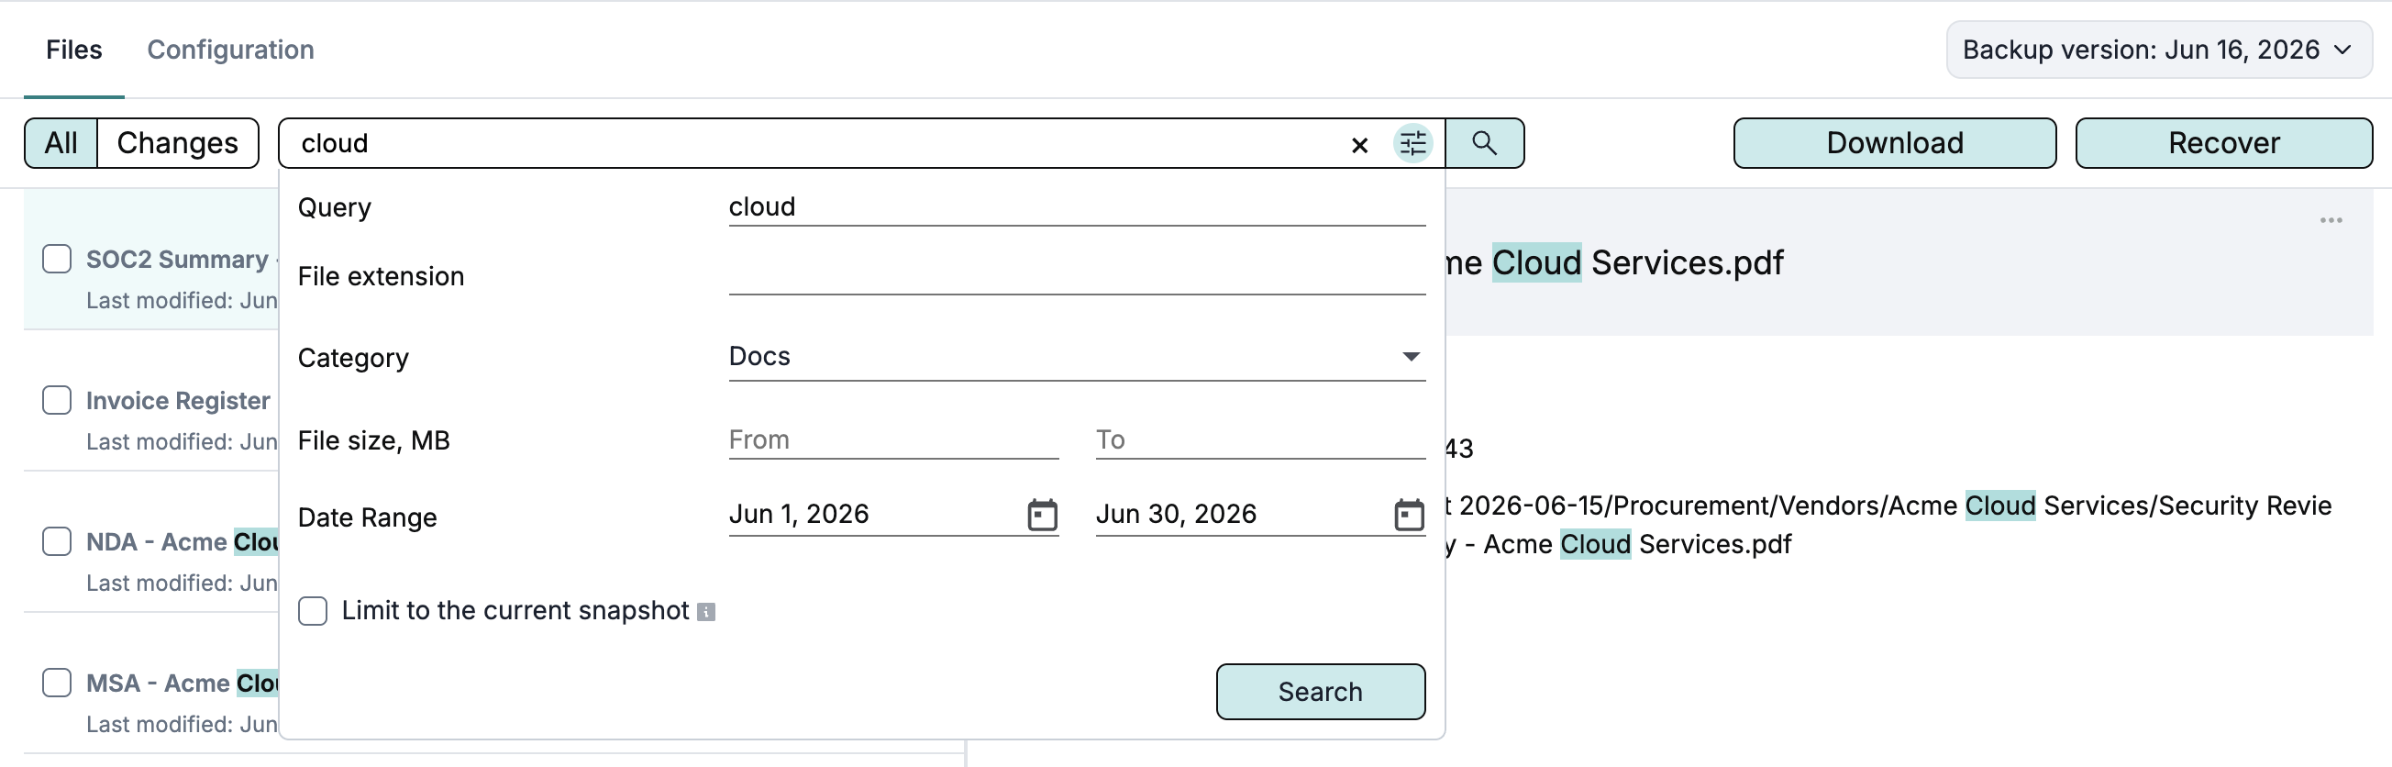Viewport: 2392px width, 767px height.
Task: Click the File size From field
Action: tap(893, 440)
